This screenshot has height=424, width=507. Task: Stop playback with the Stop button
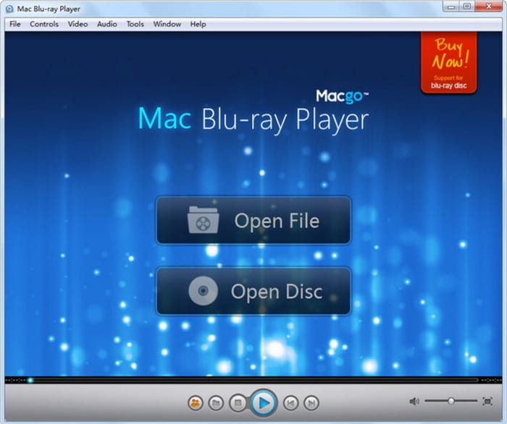pyautogui.click(x=238, y=403)
